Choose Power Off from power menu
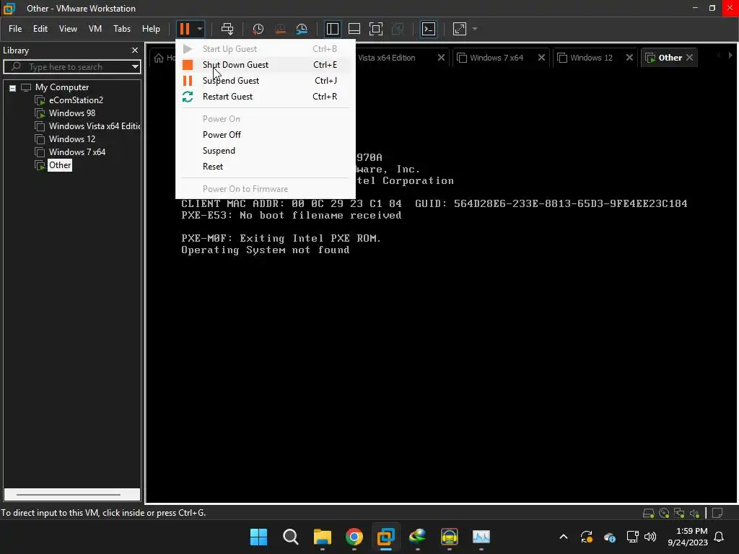This screenshot has height=554, width=739. (266, 135)
